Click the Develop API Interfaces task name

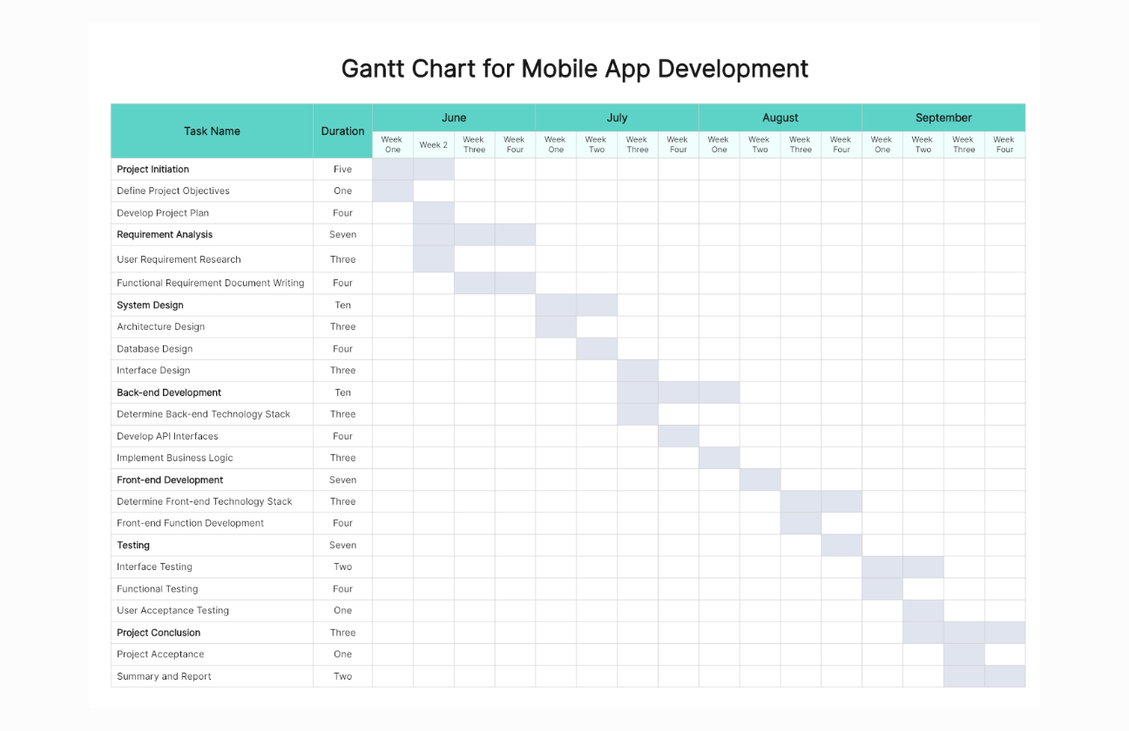(167, 436)
